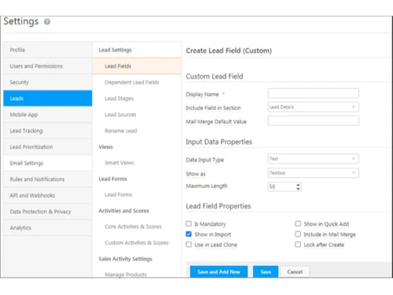Open Include Field in Section dropdown
The width and height of the screenshot is (393, 295).
pyautogui.click(x=314, y=107)
